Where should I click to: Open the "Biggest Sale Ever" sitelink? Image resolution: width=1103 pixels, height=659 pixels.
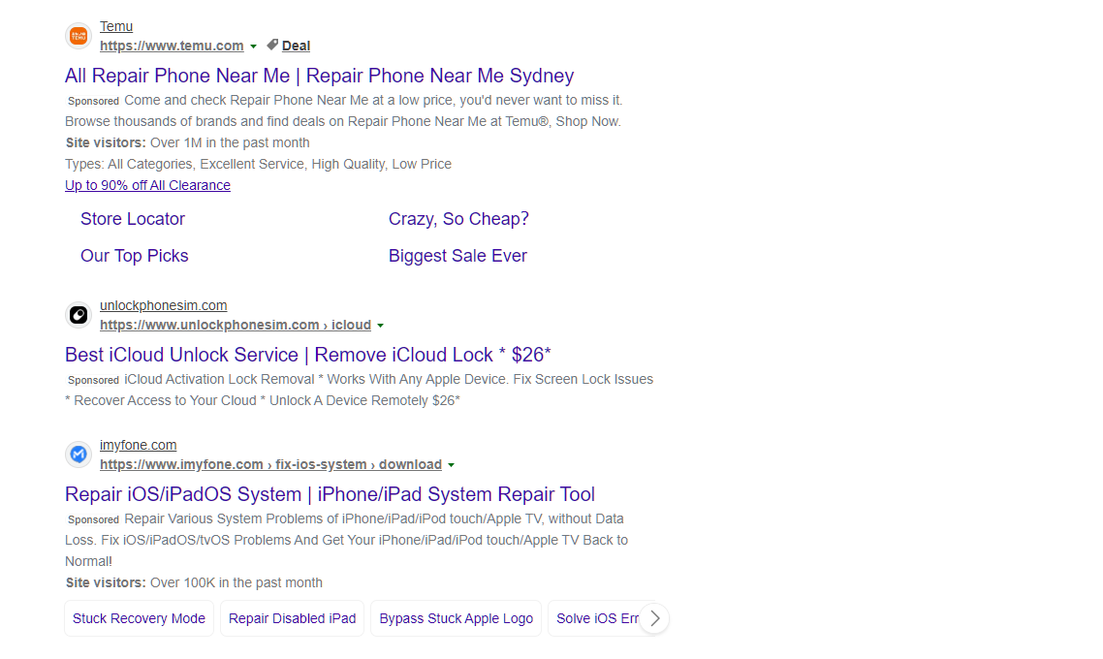(457, 256)
